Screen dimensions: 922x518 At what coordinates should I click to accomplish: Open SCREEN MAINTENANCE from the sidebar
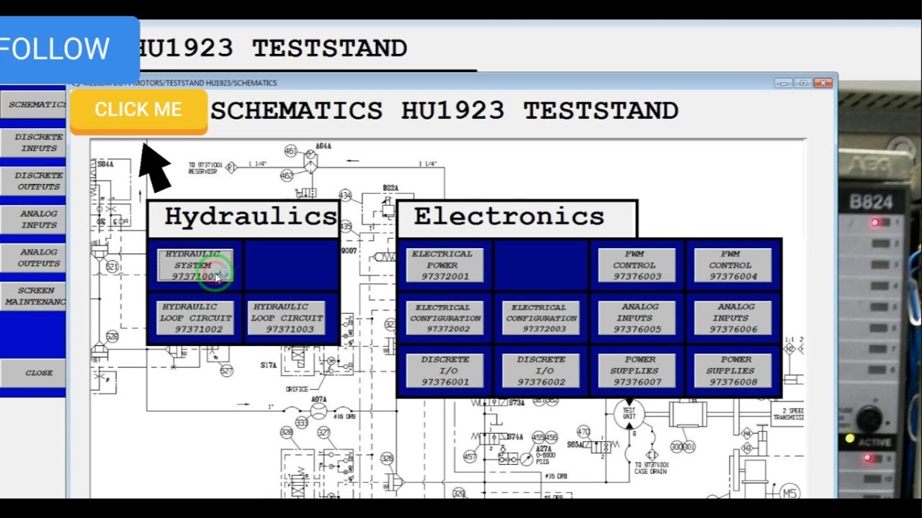[33, 296]
